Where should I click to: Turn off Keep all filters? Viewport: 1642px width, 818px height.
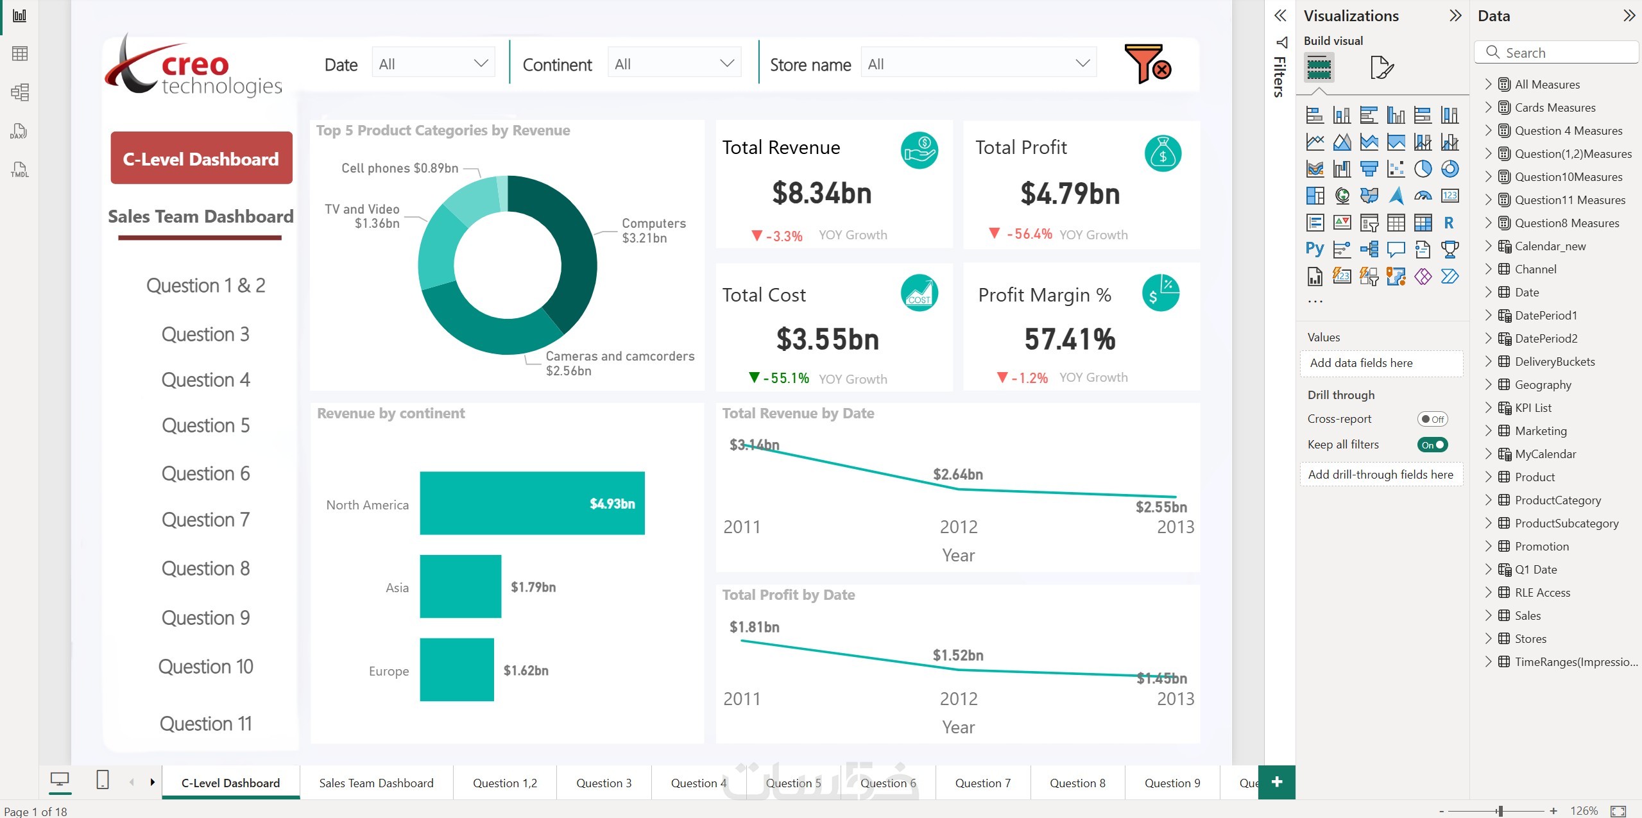(1432, 445)
